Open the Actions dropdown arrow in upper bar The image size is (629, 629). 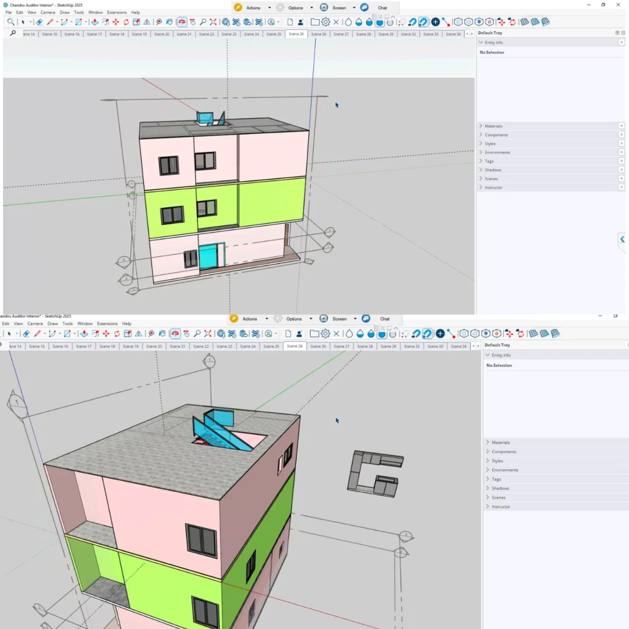coord(269,8)
